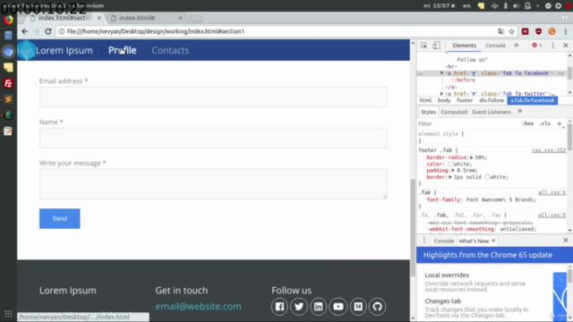Launch Firefox from the dock

coord(8,20)
